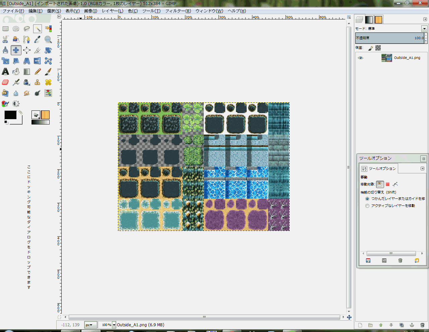Select the Foreground Select tool
The width and height of the screenshot is (429, 332).
(16, 39)
